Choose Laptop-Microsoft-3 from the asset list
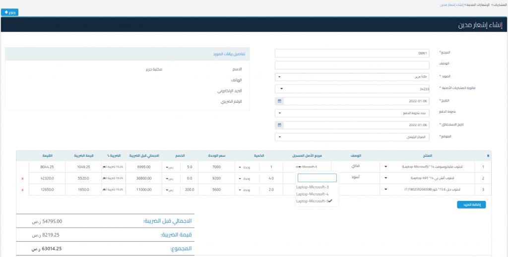 pos(313,187)
